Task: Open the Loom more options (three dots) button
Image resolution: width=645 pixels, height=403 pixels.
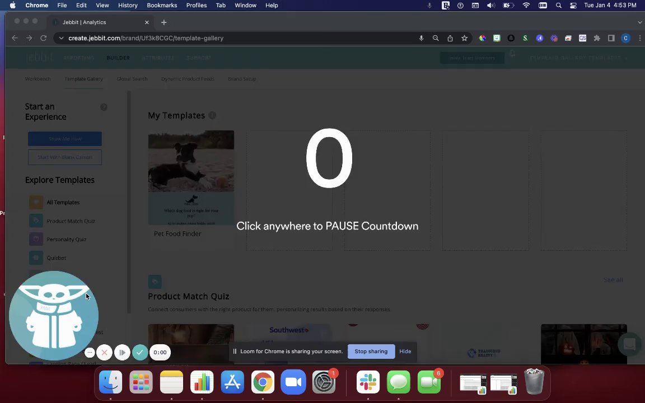Action: pyautogui.click(x=90, y=353)
